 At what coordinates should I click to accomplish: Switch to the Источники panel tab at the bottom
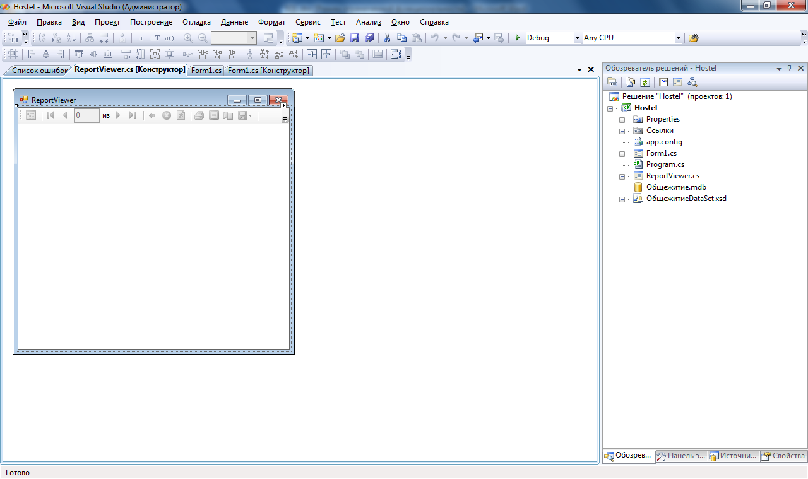(733, 456)
